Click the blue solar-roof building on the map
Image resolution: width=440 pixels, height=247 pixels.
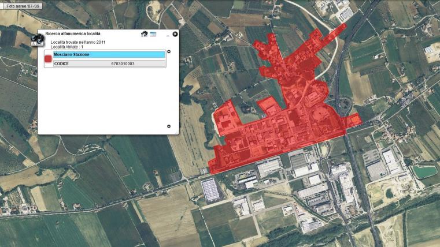click(x=210, y=190)
